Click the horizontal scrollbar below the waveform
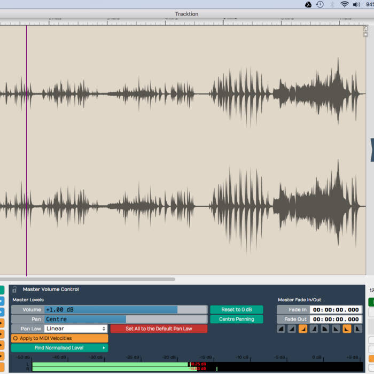 (x=88, y=279)
